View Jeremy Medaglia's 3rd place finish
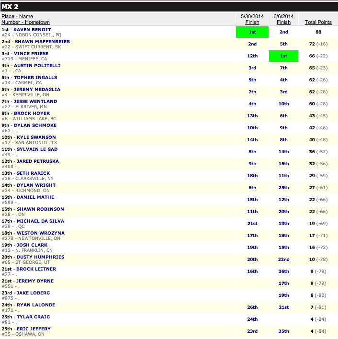Image resolution: width=338 pixels, height=339 pixels. pos(283,92)
